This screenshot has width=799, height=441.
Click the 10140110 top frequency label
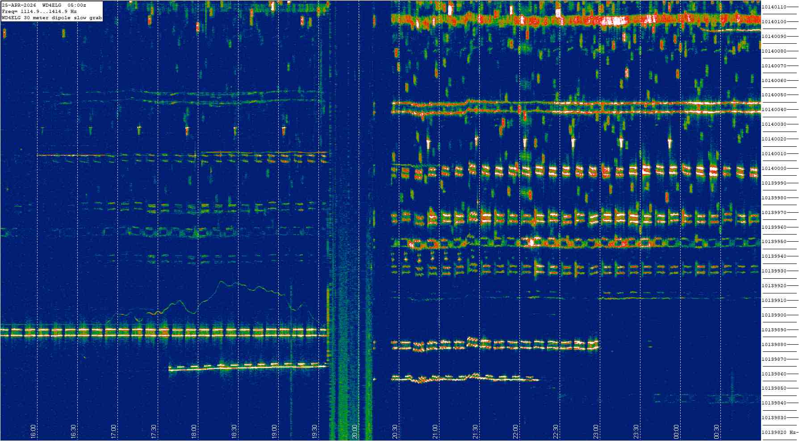pos(774,7)
